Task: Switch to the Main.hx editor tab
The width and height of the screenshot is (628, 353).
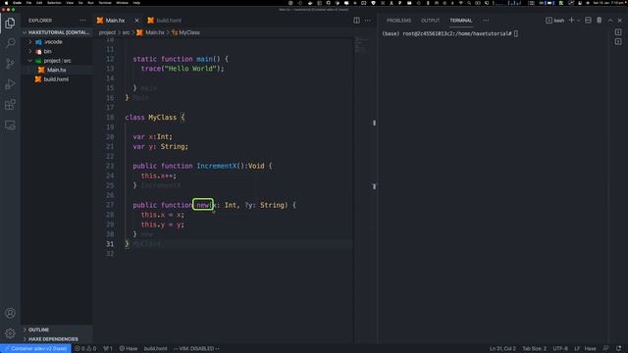Action: (x=115, y=21)
